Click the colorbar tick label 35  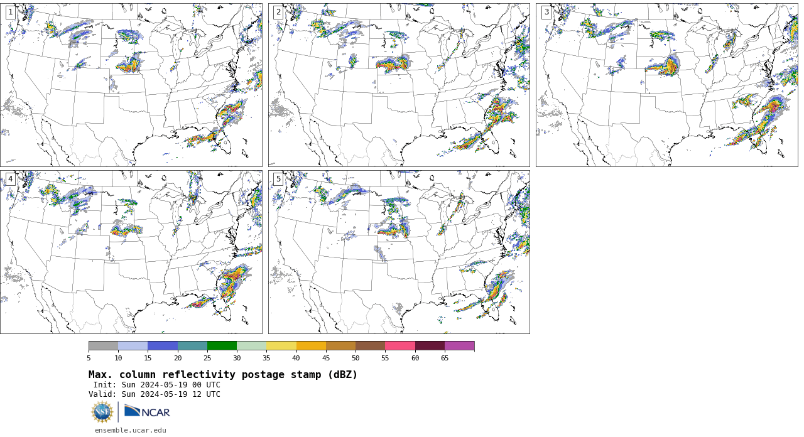click(x=266, y=359)
